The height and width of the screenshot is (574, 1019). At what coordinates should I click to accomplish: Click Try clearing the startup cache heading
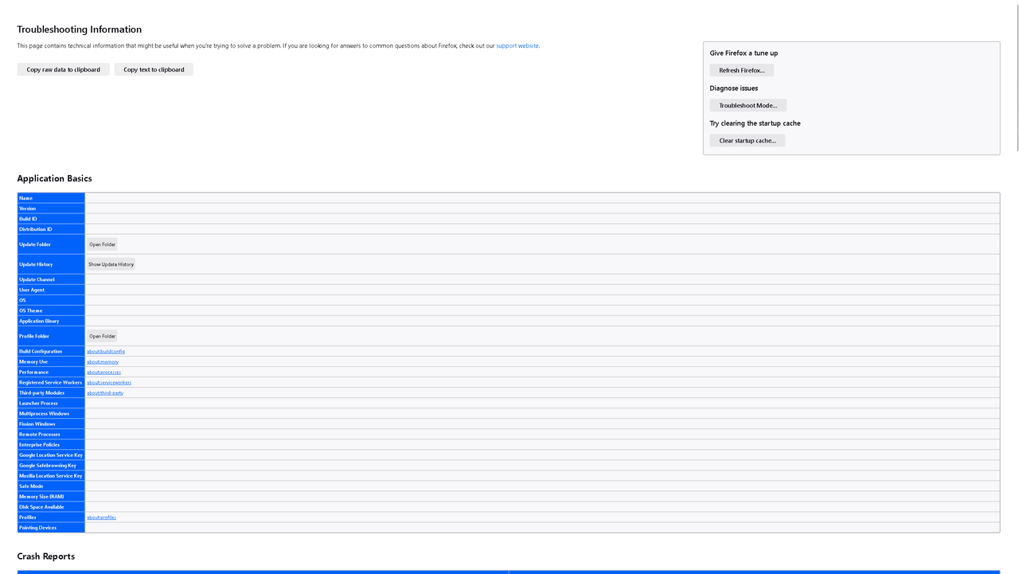point(755,123)
